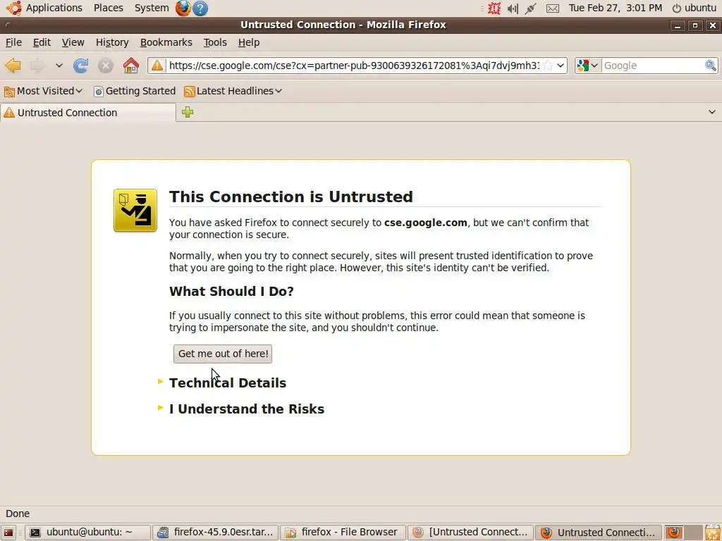Open the File menu
This screenshot has width=722, height=541.
(13, 42)
